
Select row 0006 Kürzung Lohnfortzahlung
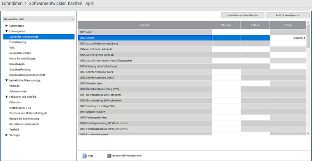pyautogui.click(x=145, y=66)
